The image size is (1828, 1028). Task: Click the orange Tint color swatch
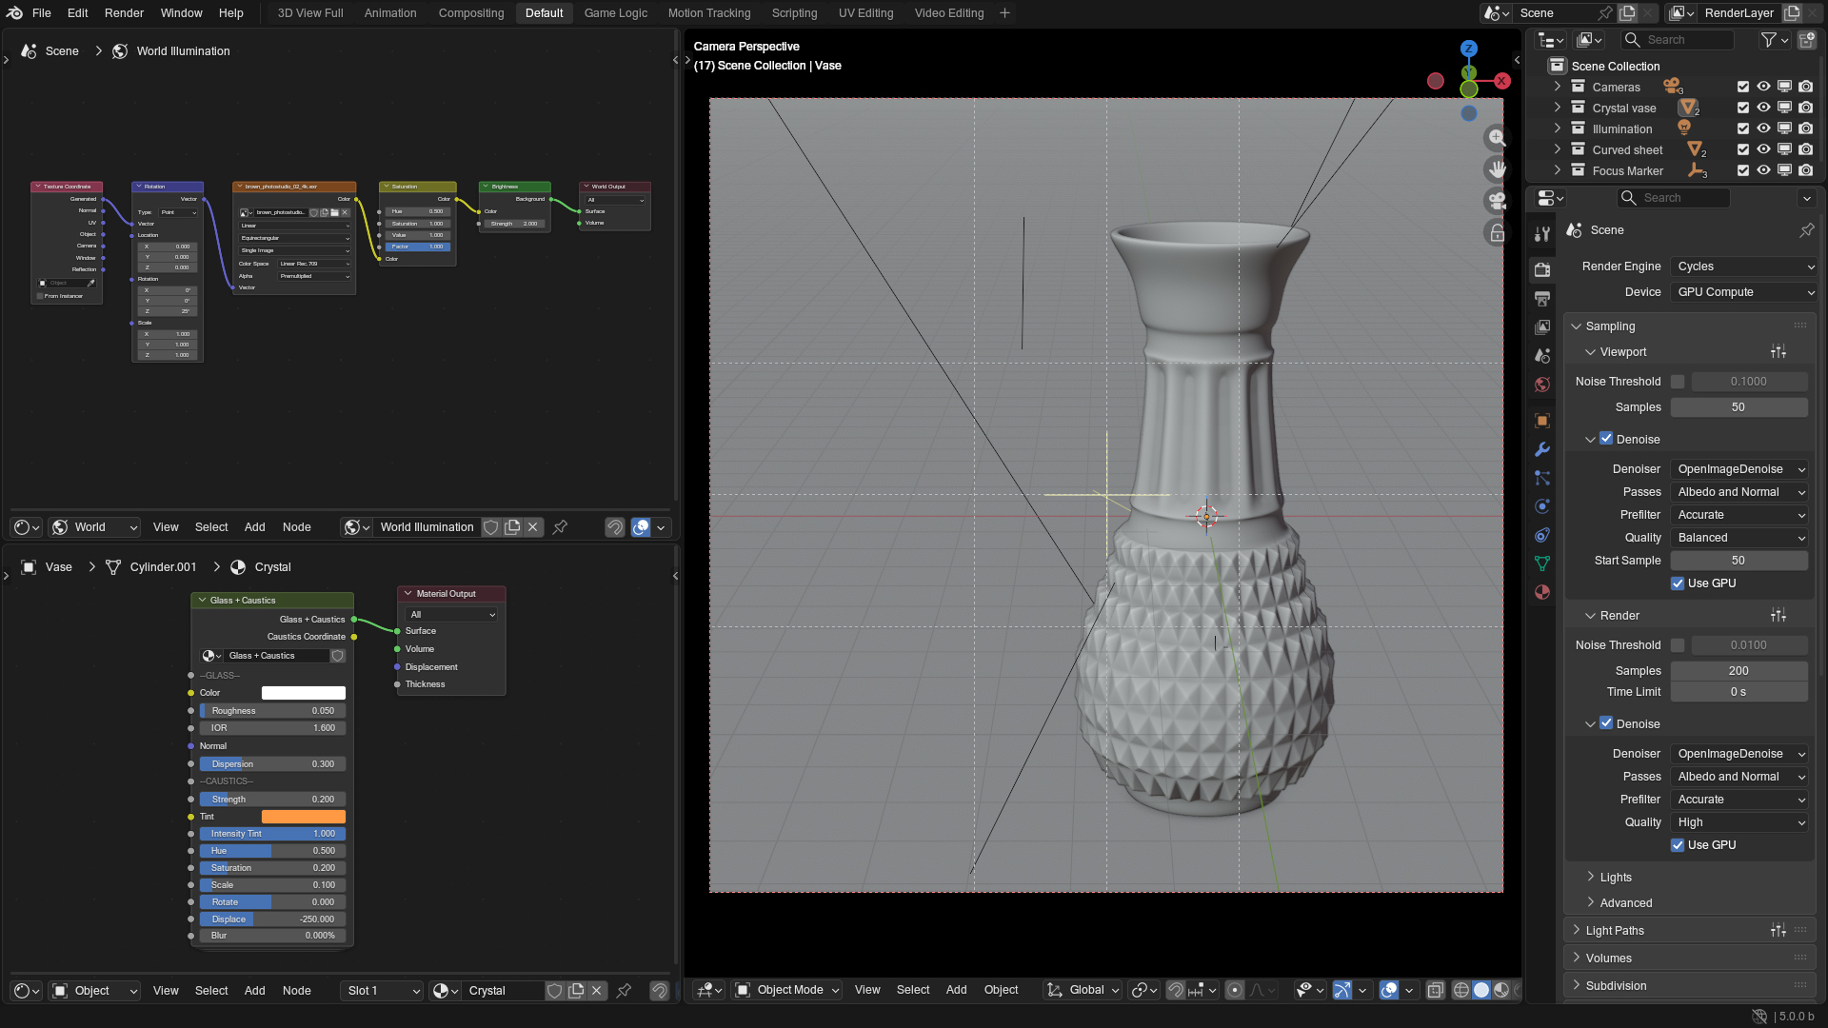click(303, 817)
